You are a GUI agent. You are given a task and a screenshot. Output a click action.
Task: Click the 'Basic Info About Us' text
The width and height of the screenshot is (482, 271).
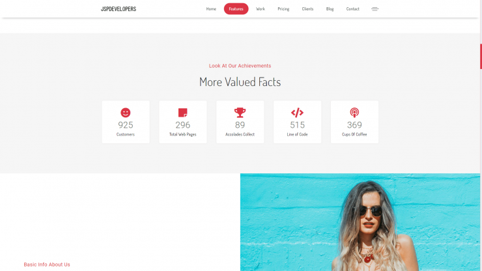point(47,264)
